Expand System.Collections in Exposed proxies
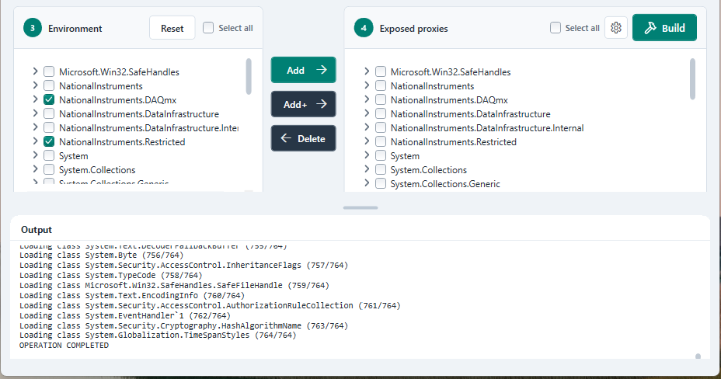The image size is (721, 379). pyautogui.click(x=367, y=169)
